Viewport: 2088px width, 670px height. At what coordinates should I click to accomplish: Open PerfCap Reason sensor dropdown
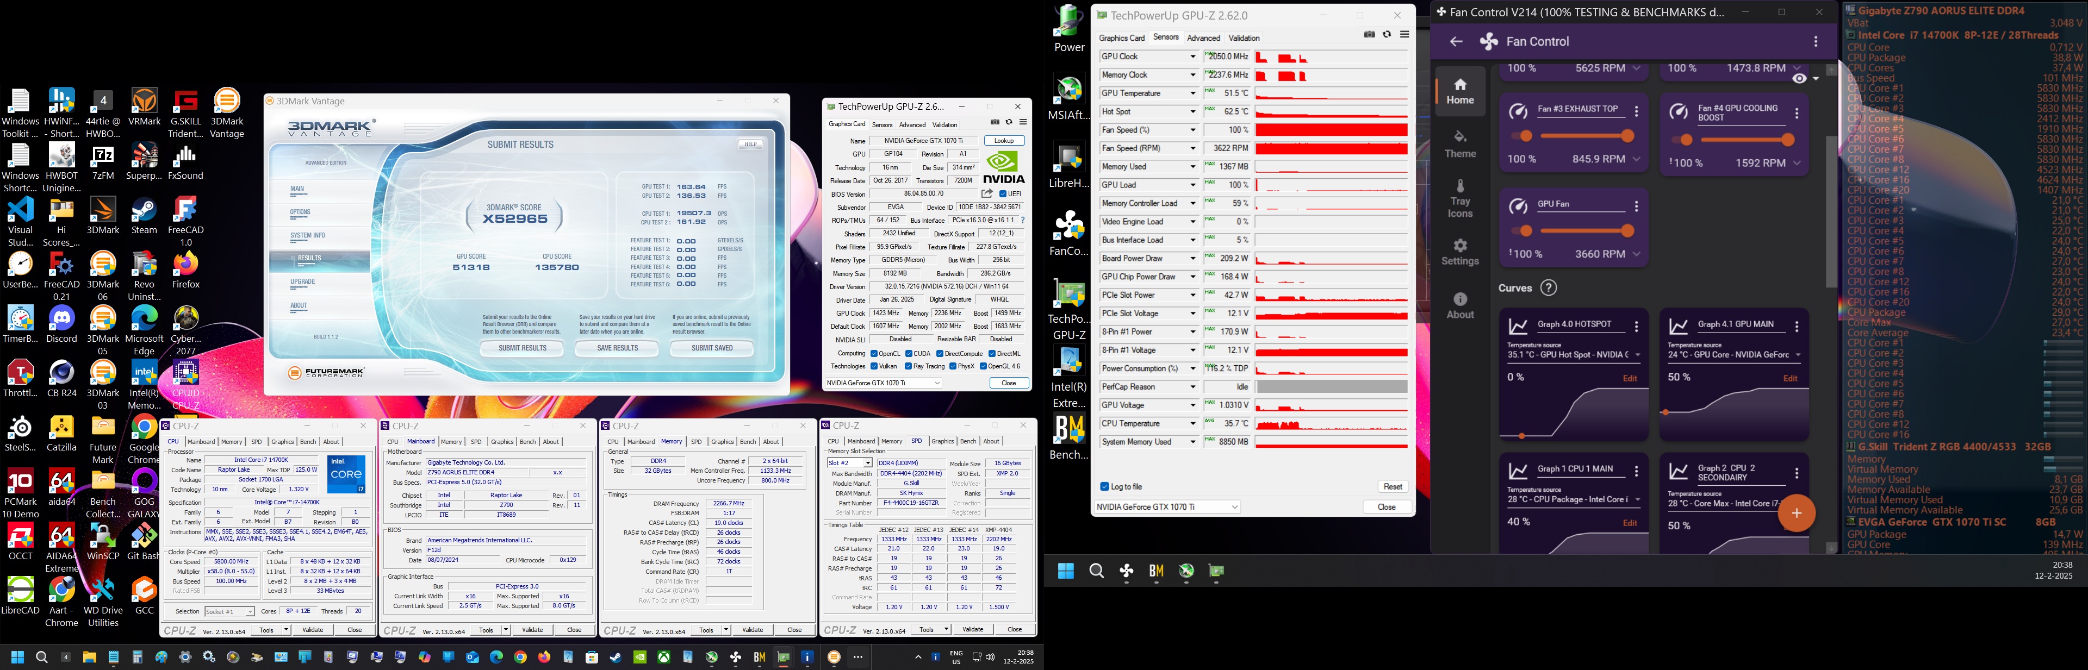(x=1192, y=386)
